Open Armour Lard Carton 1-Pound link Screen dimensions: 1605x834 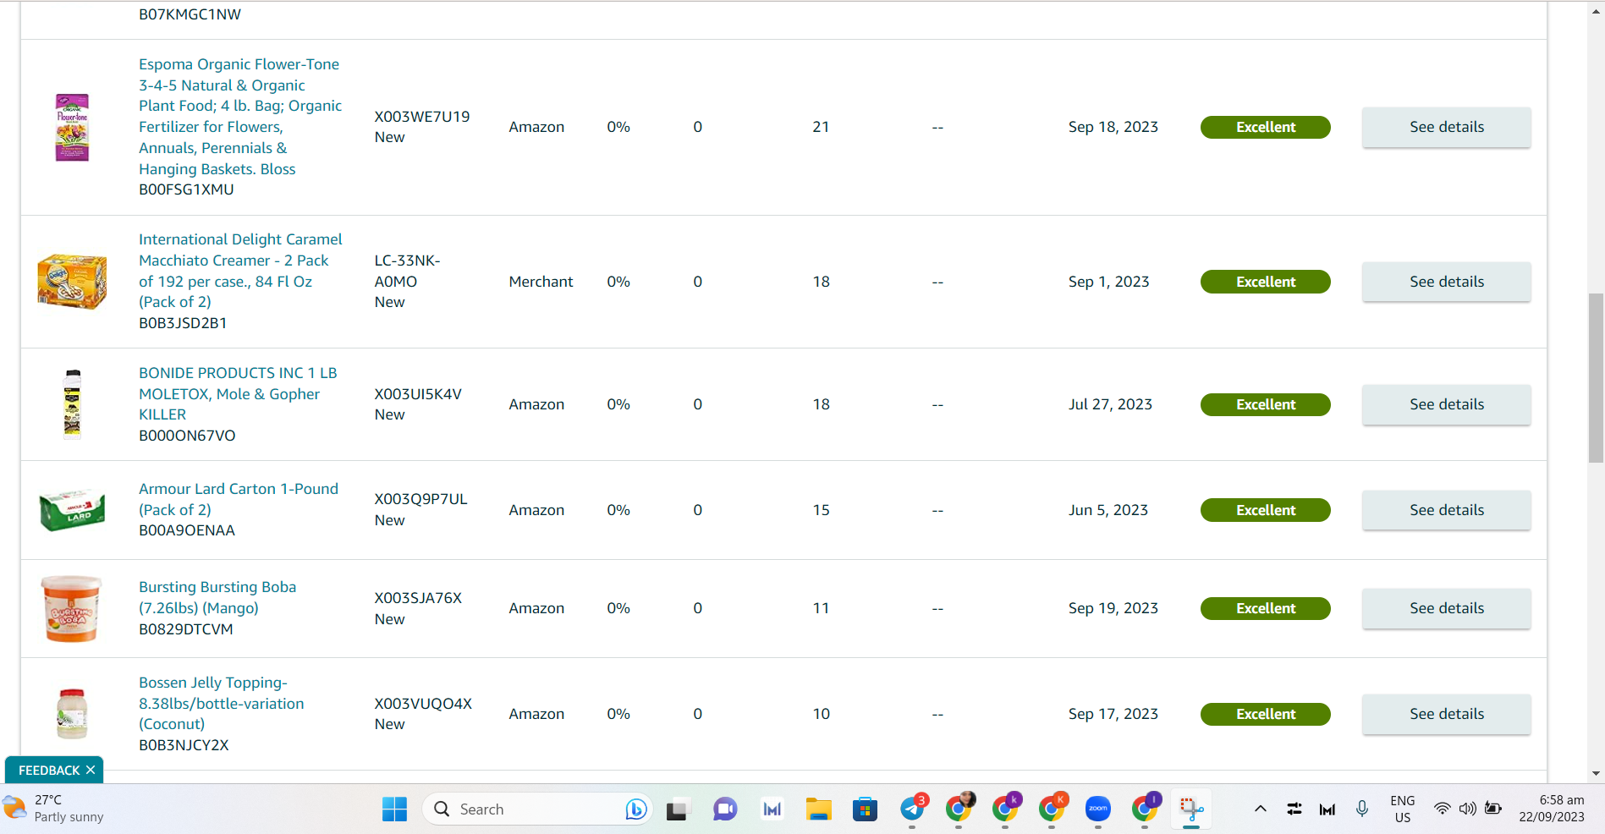tap(239, 499)
